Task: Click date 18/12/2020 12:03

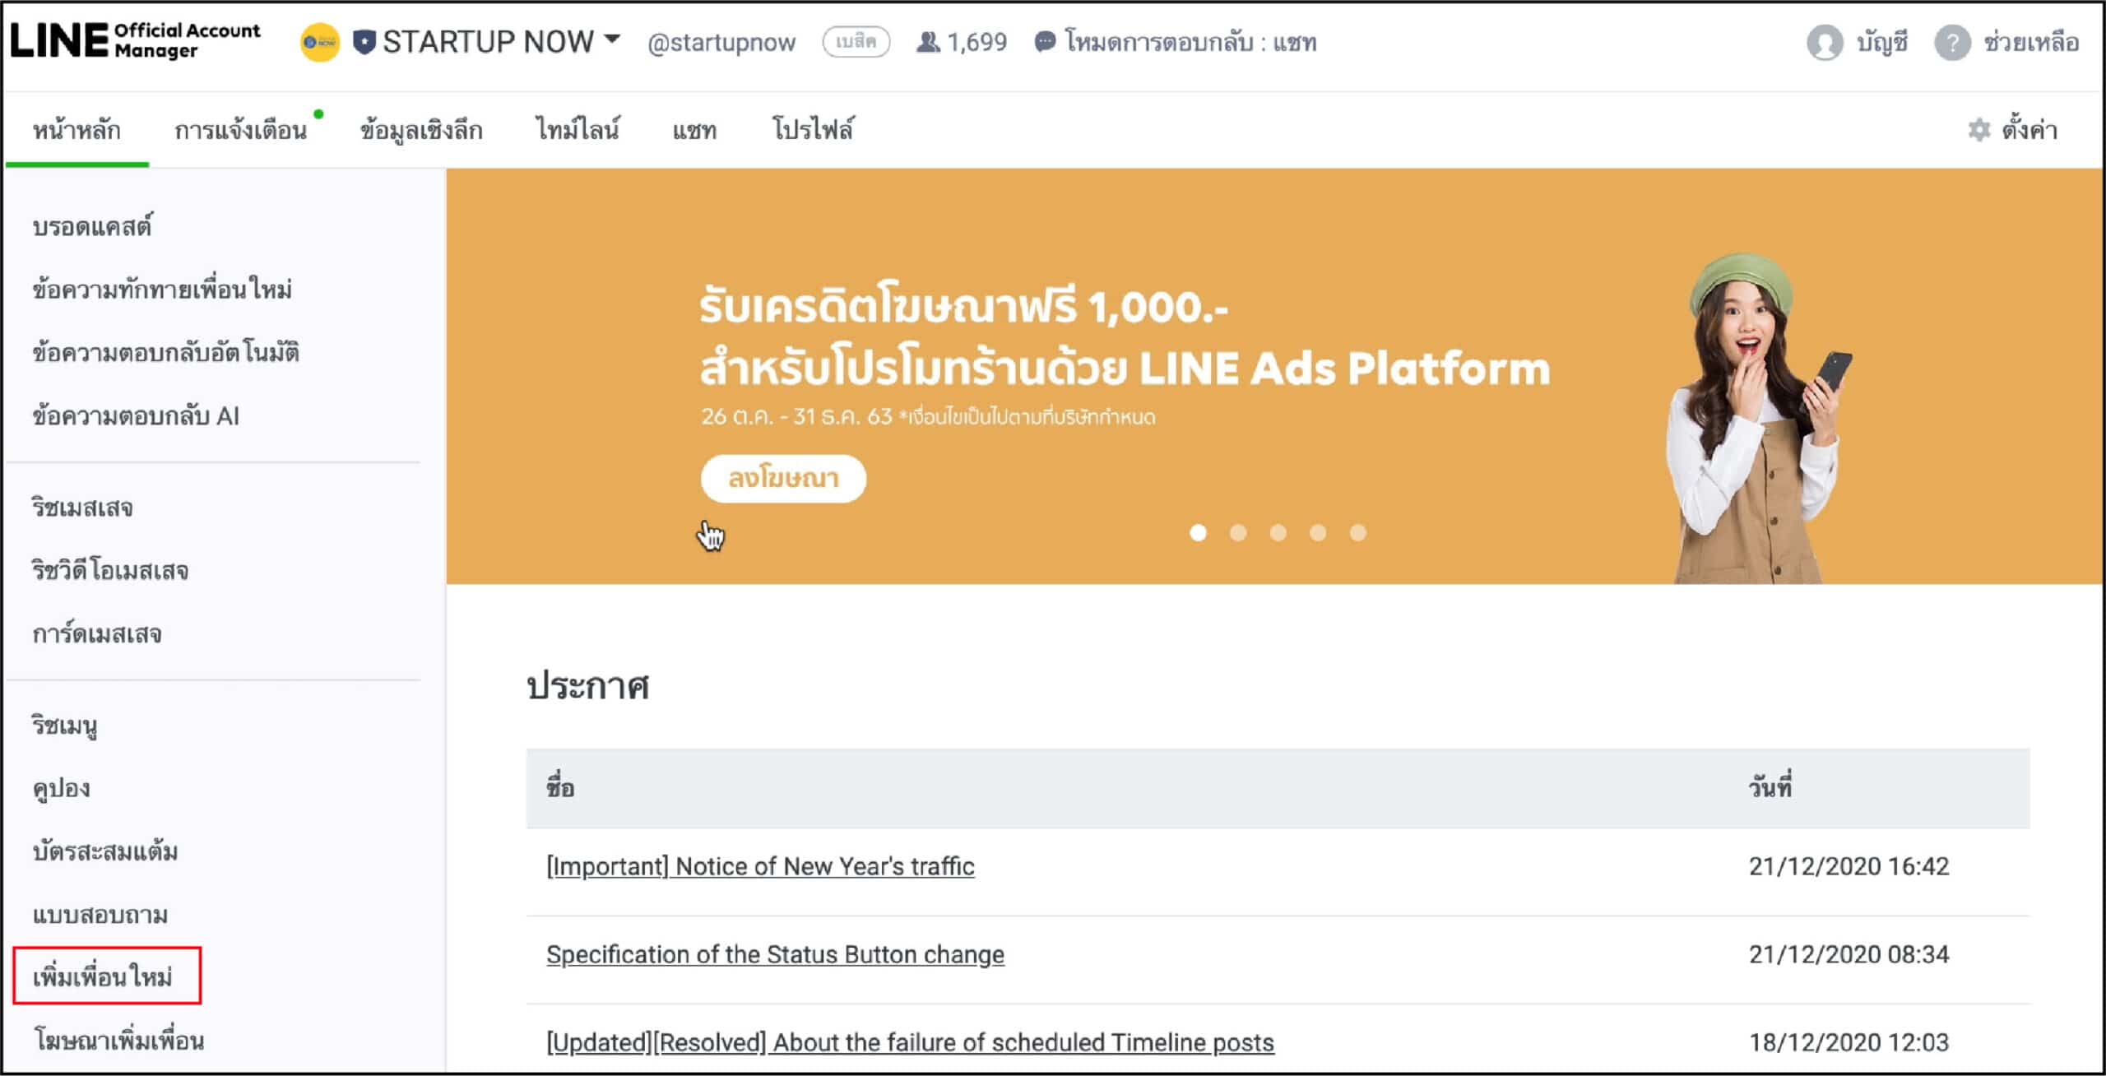Action: click(1849, 1042)
